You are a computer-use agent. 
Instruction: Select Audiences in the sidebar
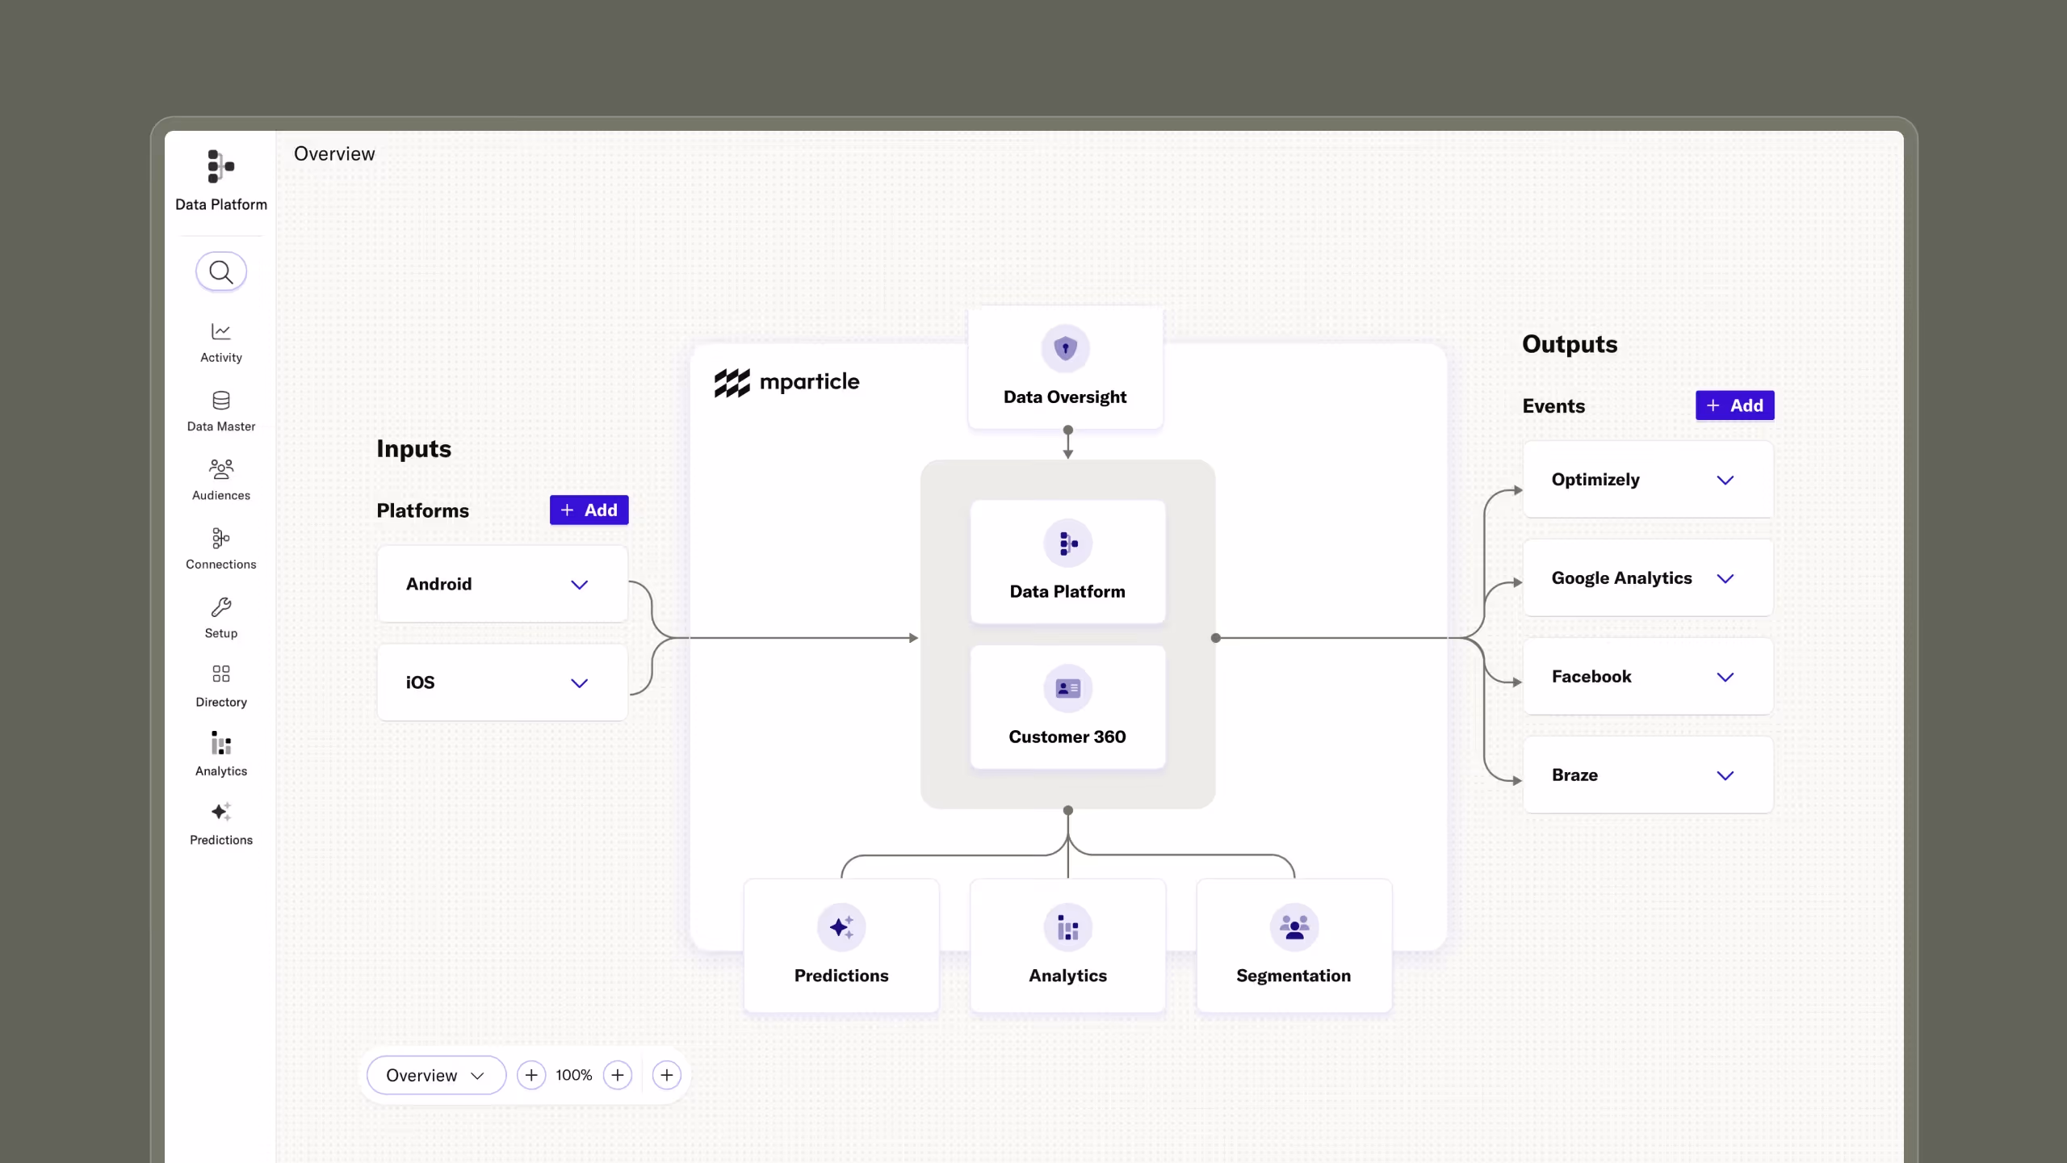tap(221, 479)
